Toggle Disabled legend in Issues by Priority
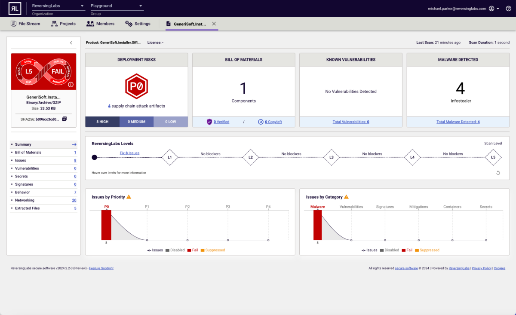516x315 pixels. [x=175, y=250]
